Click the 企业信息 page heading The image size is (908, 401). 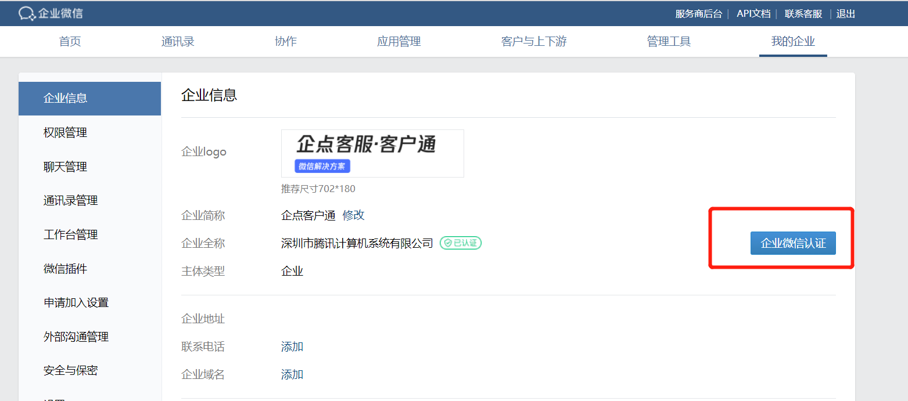[209, 95]
